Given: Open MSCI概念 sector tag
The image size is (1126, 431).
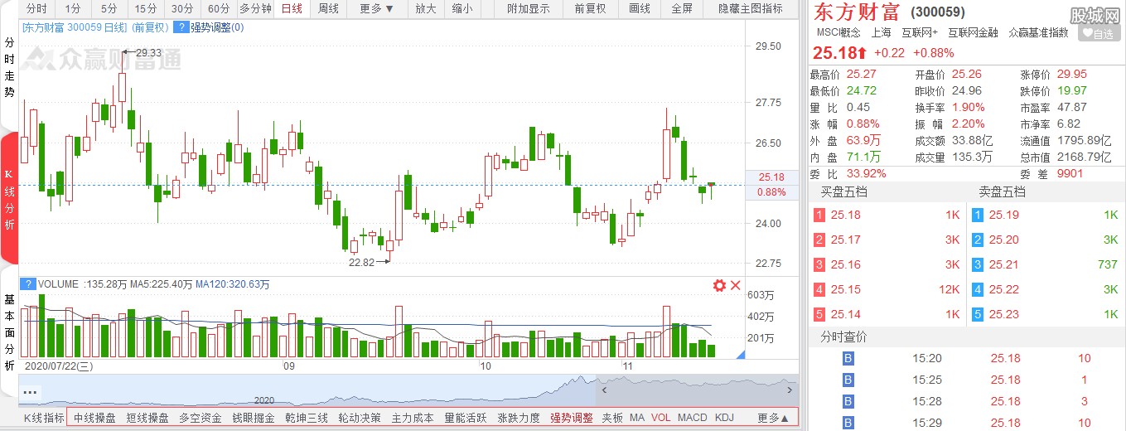Looking at the screenshot, I should click(838, 32).
